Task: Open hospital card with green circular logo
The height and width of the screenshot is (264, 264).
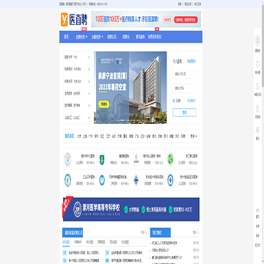Action: pyautogui.click(x=183, y=159)
